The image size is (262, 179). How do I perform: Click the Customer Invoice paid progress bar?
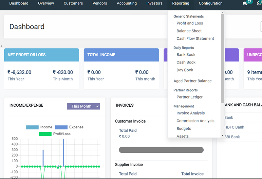161,150
